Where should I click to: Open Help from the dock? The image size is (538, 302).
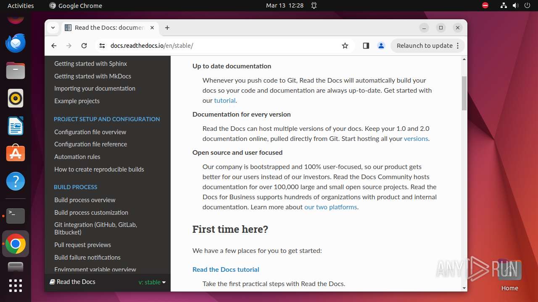16,181
